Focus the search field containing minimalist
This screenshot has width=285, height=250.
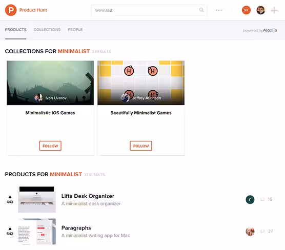tap(149, 10)
